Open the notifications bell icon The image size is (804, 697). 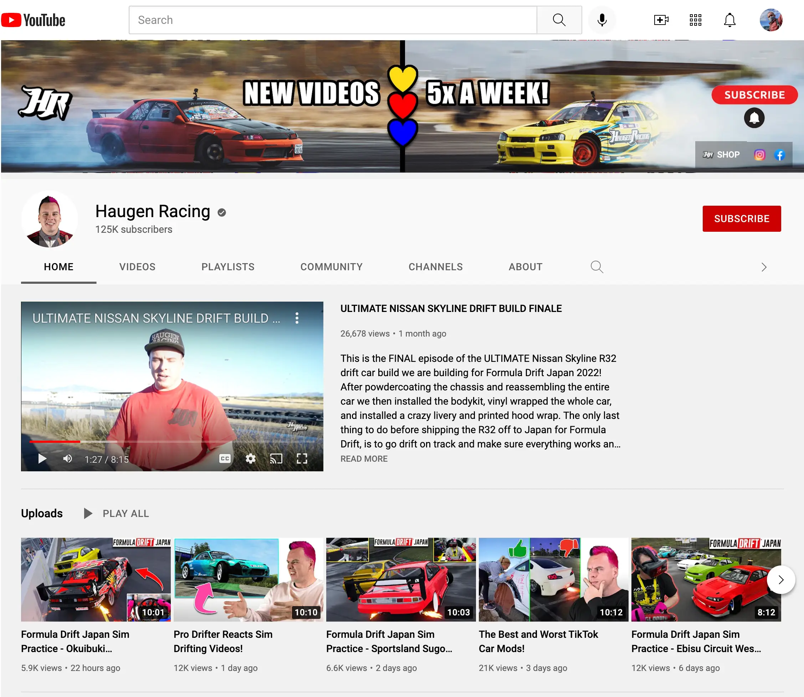coord(729,20)
